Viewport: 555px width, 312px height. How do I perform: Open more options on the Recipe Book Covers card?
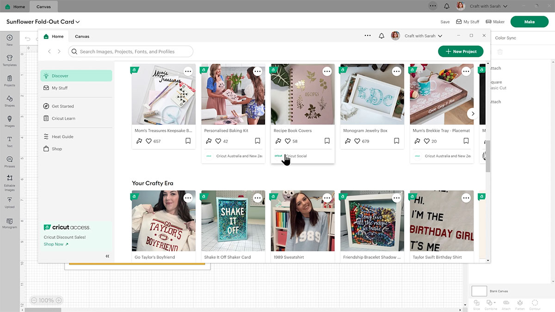[327, 71]
